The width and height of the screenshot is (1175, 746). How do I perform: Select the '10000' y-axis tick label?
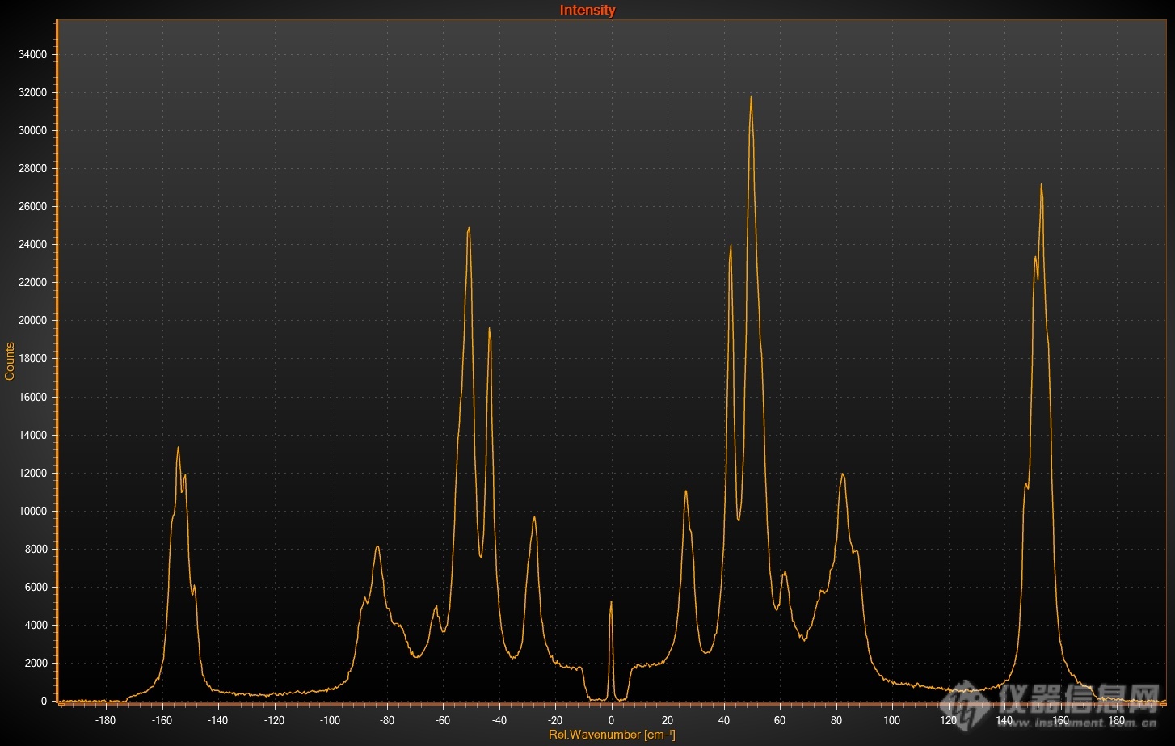pos(33,511)
